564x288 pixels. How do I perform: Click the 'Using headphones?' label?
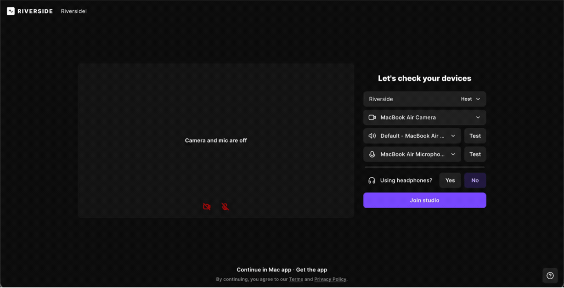(x=406, y=181)
